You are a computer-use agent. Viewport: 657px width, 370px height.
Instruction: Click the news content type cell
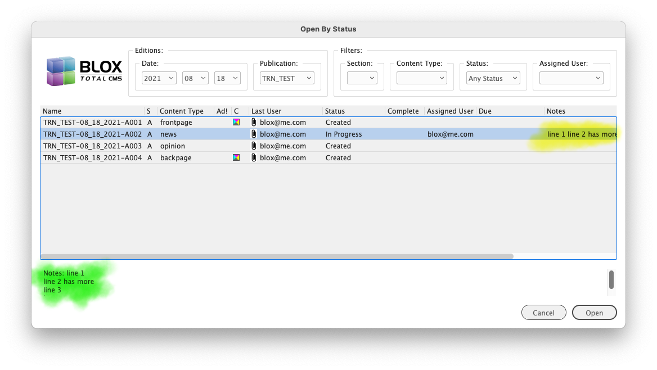[x=168, y=134]
